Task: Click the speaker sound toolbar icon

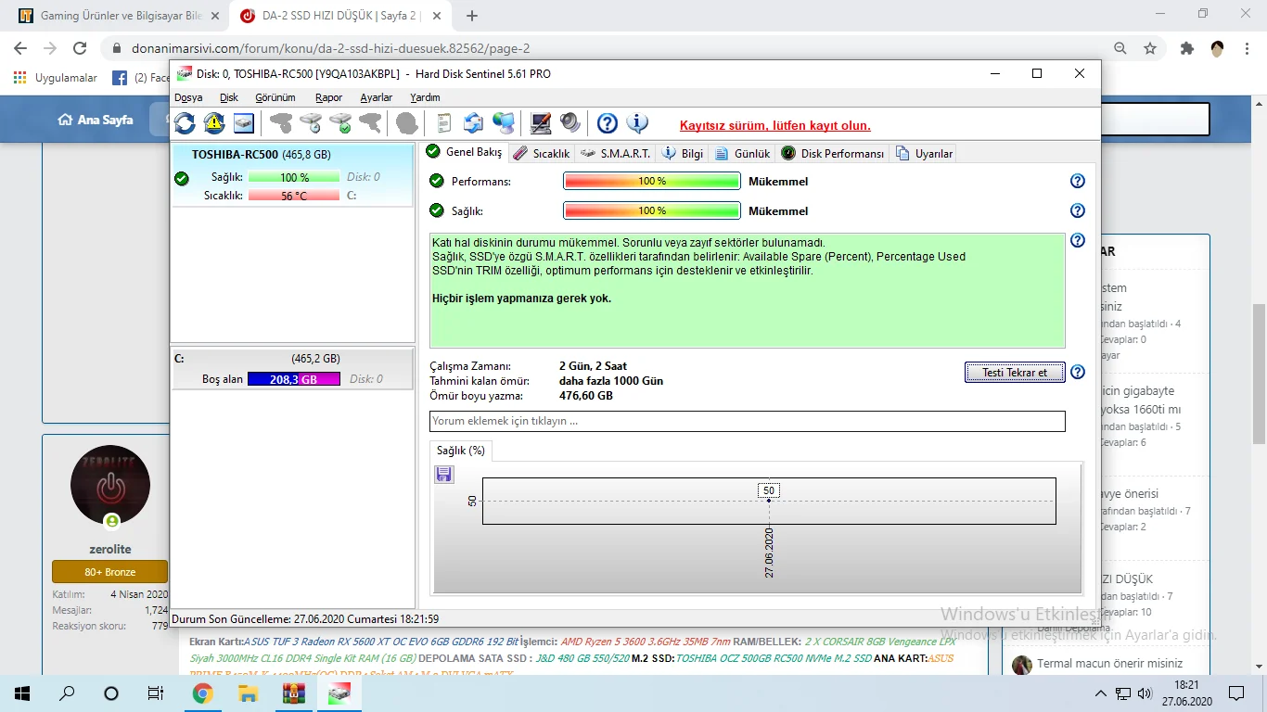Action: coord(570,123)
